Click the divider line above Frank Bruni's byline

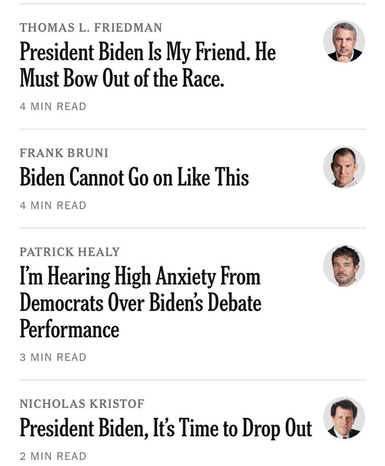(x=192, y=129)
